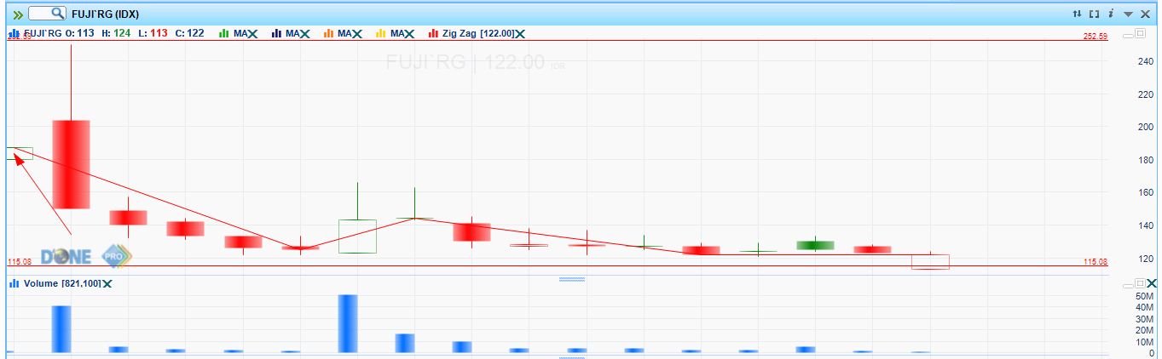
Task: Click the splitter handle between price and volume
Action: click(571, 278)
